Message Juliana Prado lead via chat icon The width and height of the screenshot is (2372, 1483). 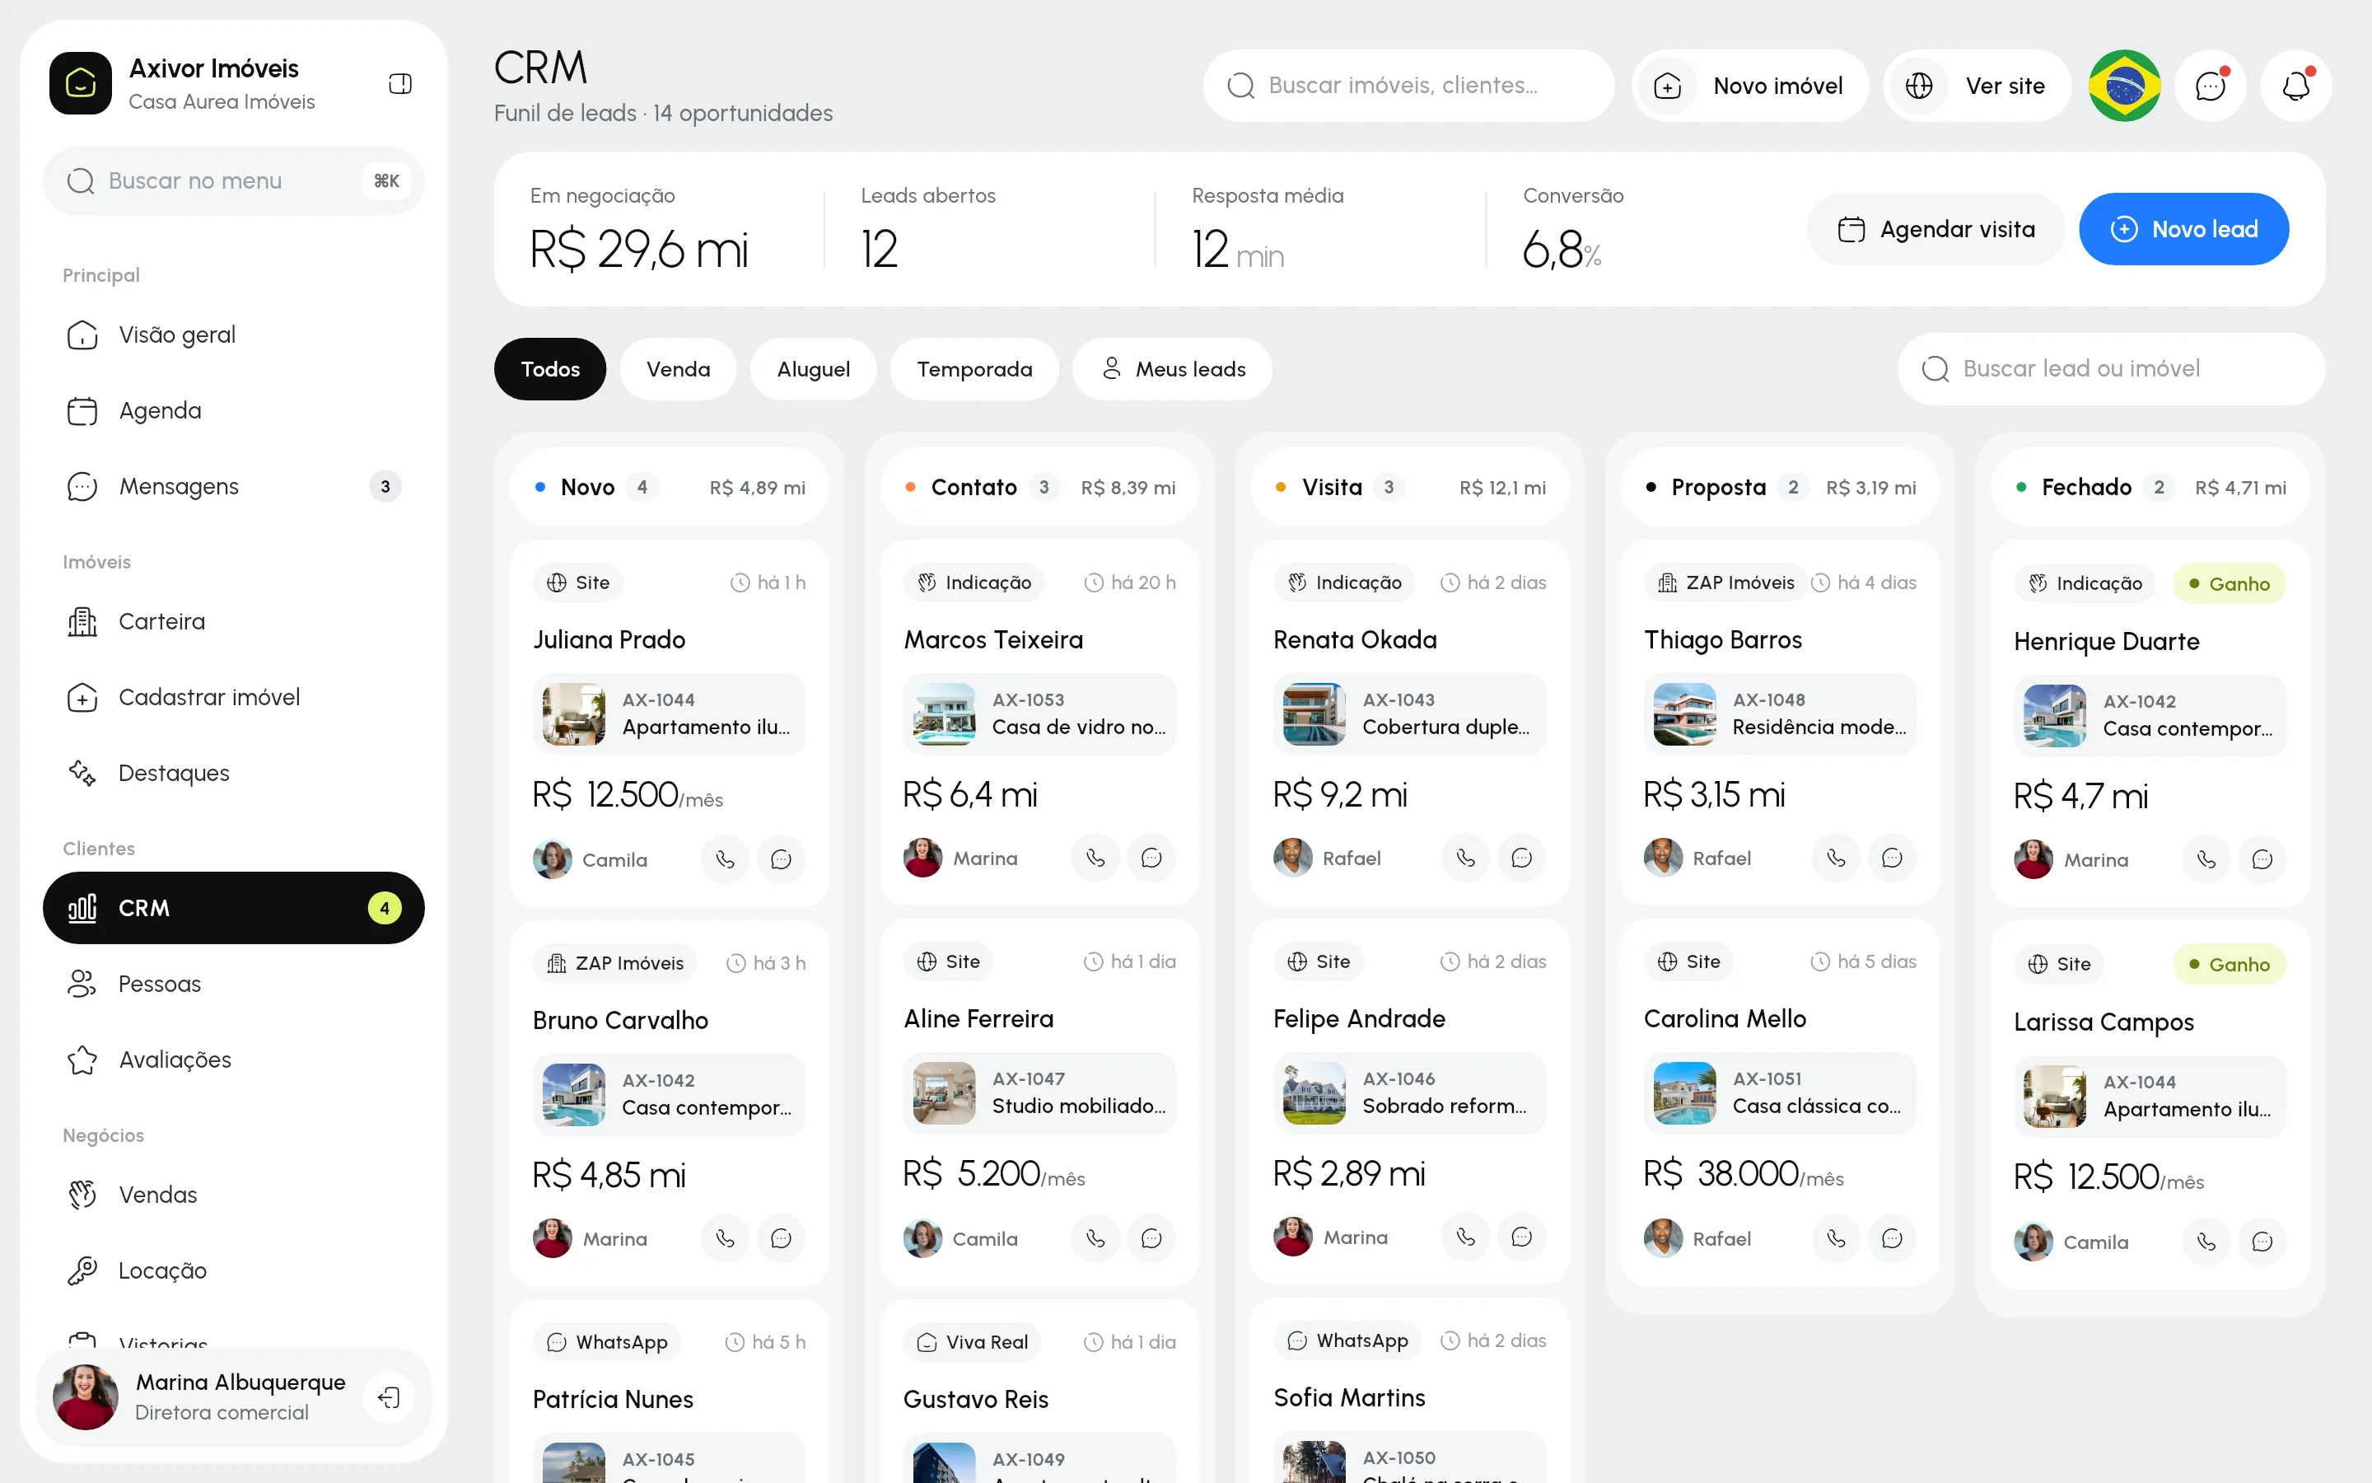(x=781, y=859)
